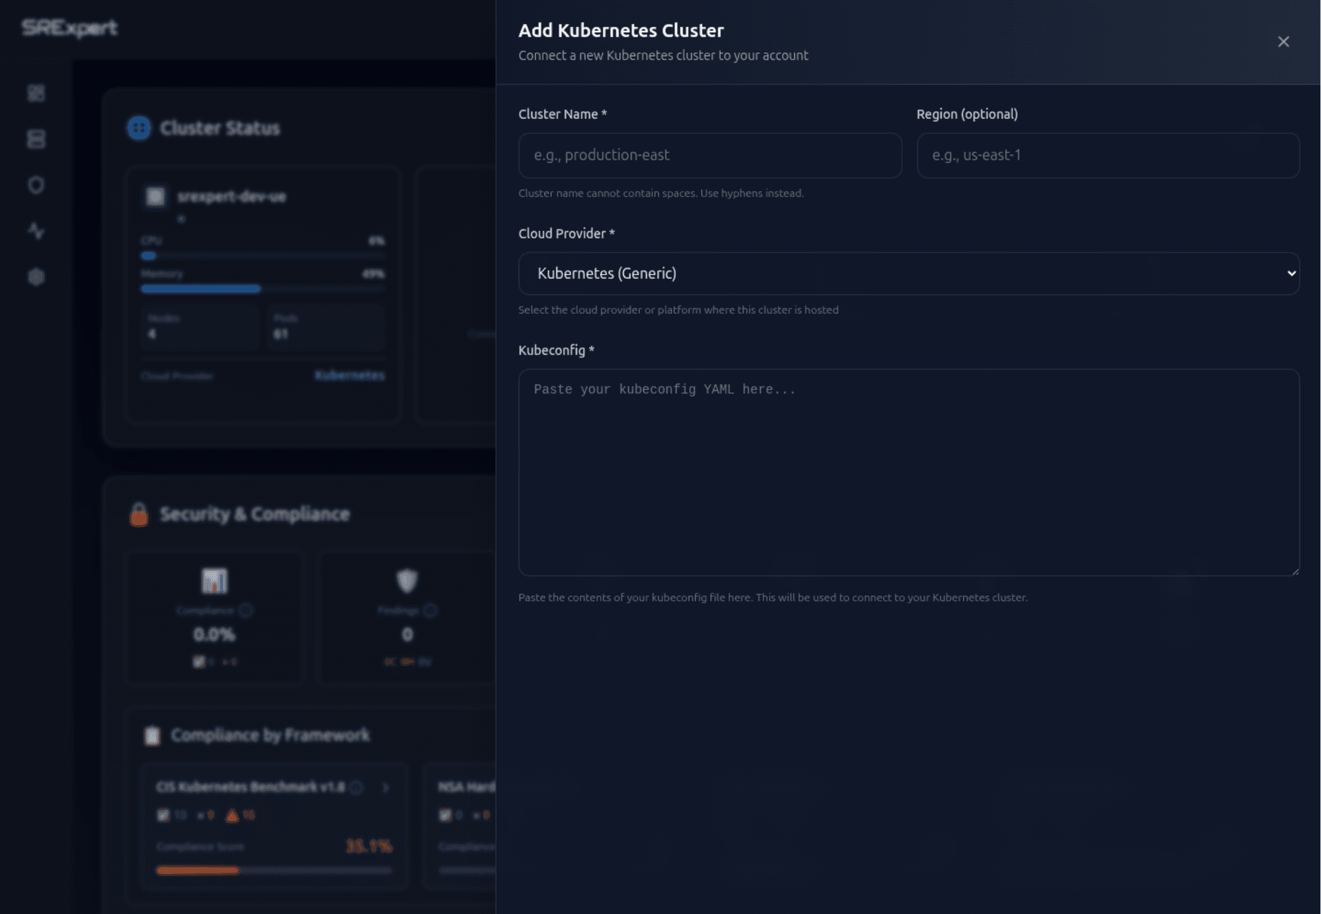Click the Cluster Name input field
The width and height of the screenshot is (1321, 914).
(x=710, y=156)
